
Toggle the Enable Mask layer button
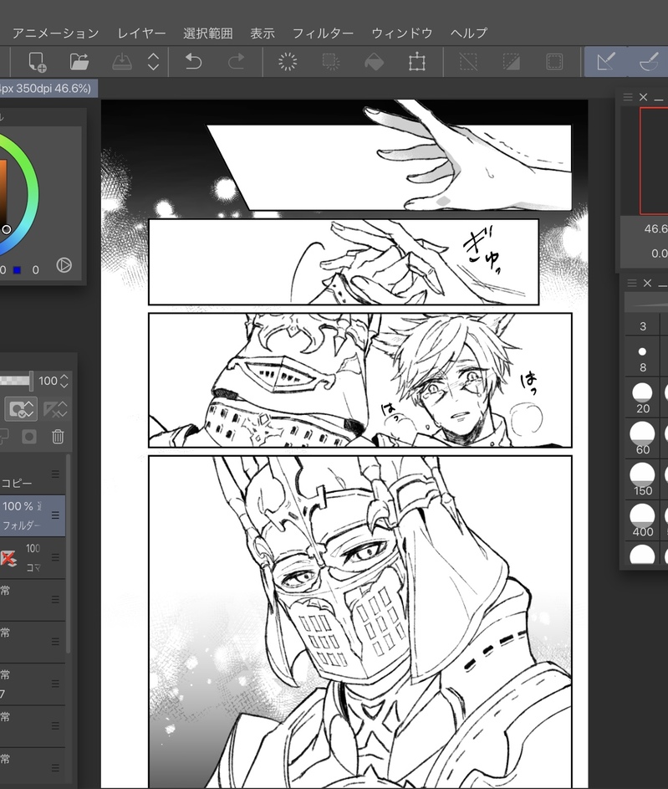tap(21, 408)
